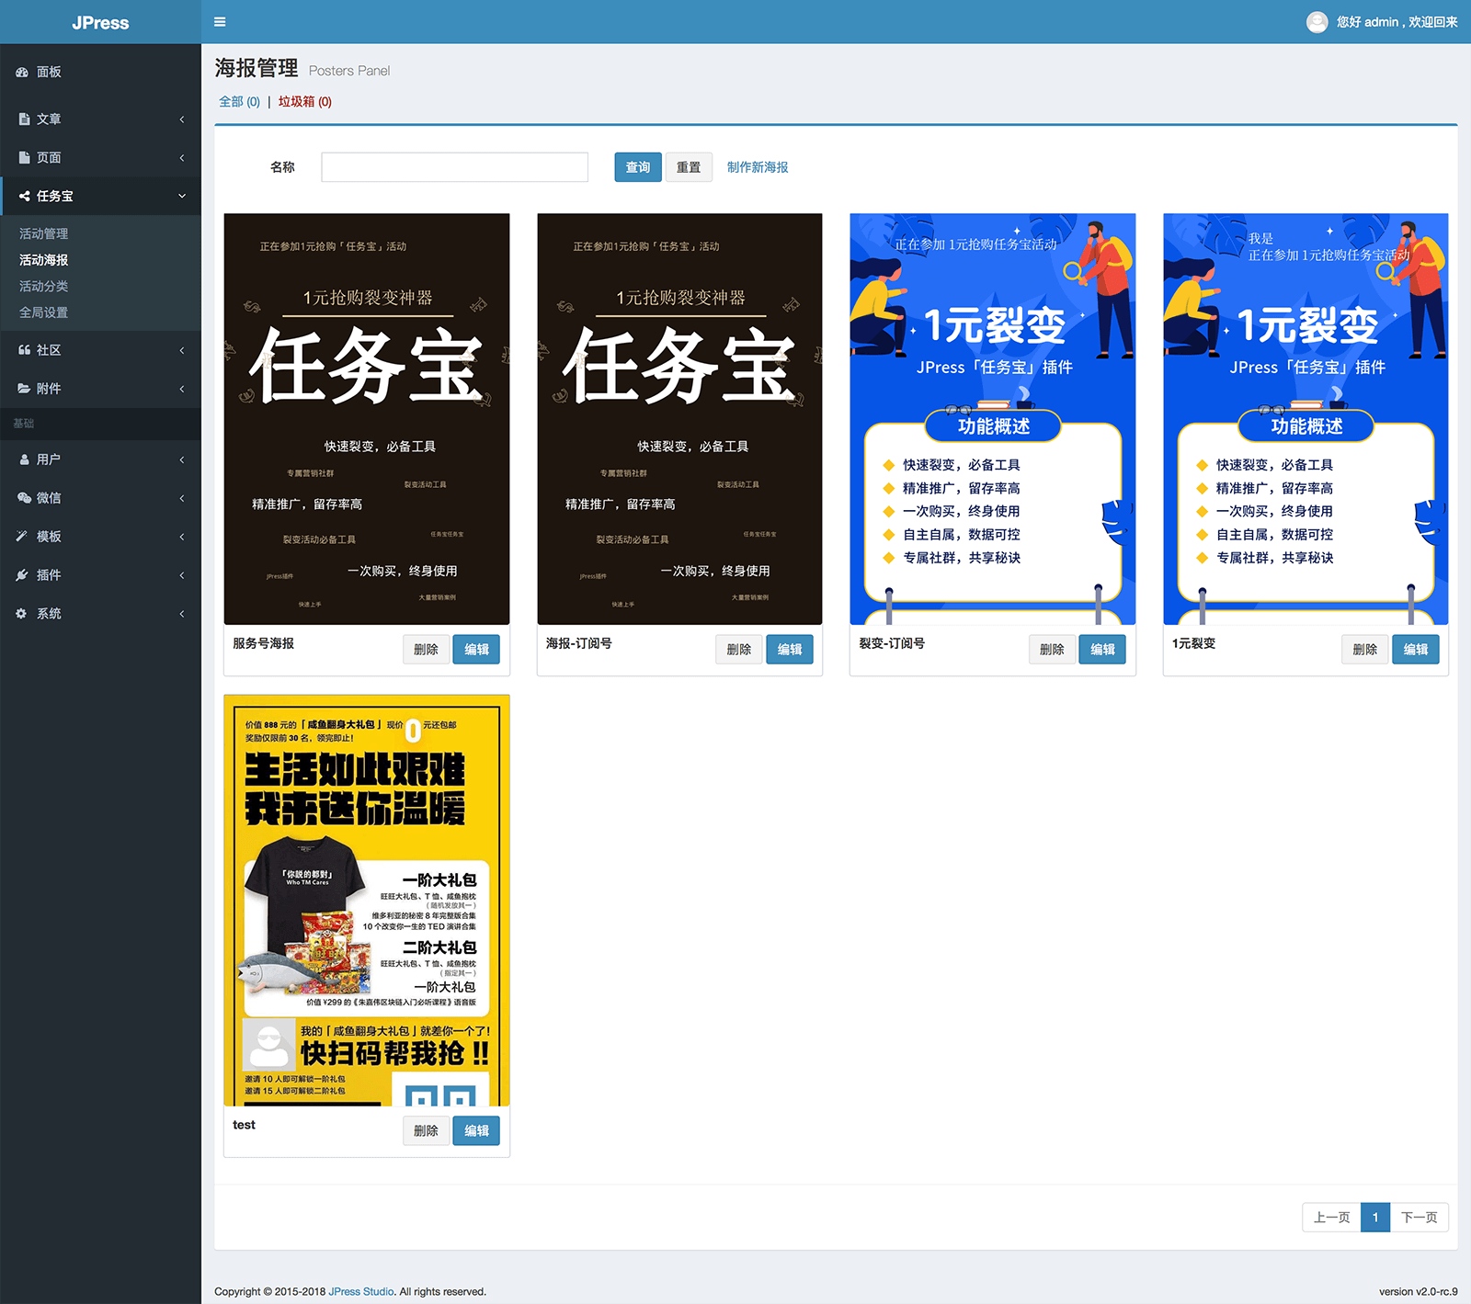Click the 系统 gear icon
Image resolution: width=1471 pixels, height=1304 pixels.
tap(22, 614)
